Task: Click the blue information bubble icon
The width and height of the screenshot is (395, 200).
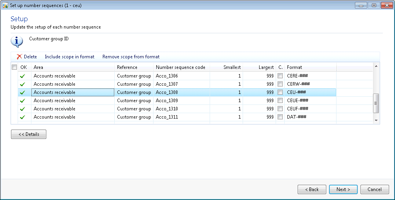Action: click(16, 41)
